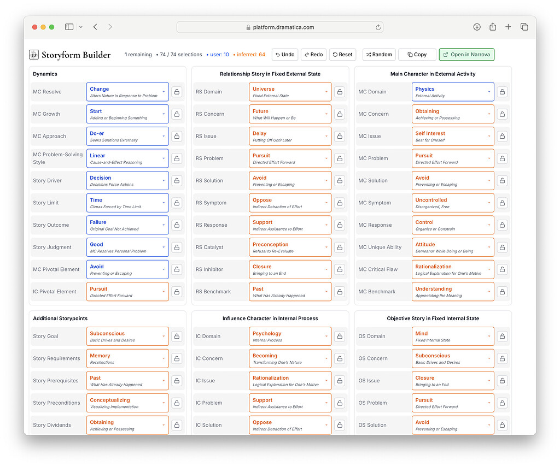
Task: Toggle lock on Story Goal
Action: (x=177, y=336)
